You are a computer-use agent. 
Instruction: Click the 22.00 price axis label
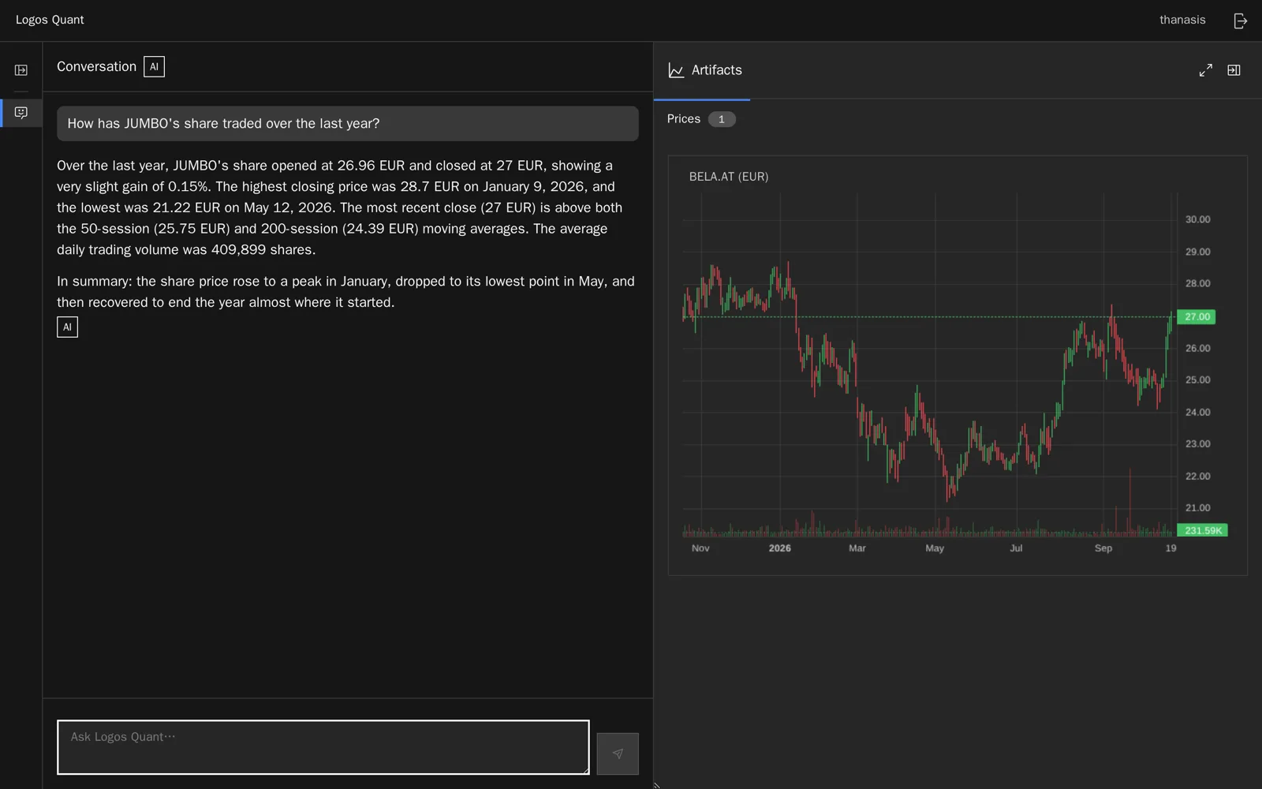(1197, 476)
